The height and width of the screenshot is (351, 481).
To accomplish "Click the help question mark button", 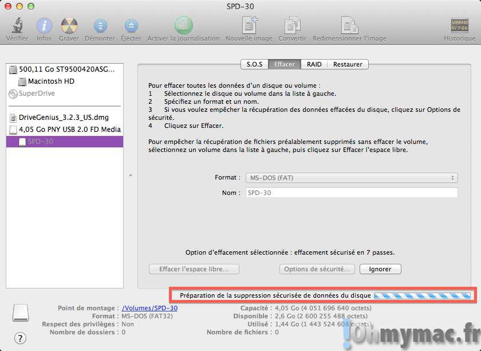I will (x=20, y=338).
